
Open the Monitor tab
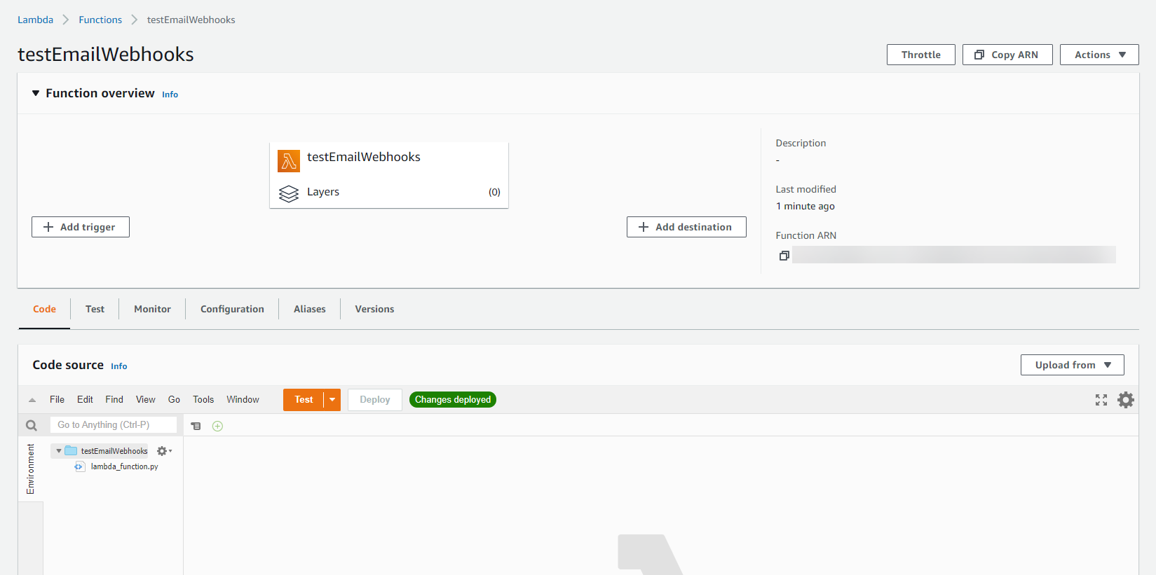point(152,309)
